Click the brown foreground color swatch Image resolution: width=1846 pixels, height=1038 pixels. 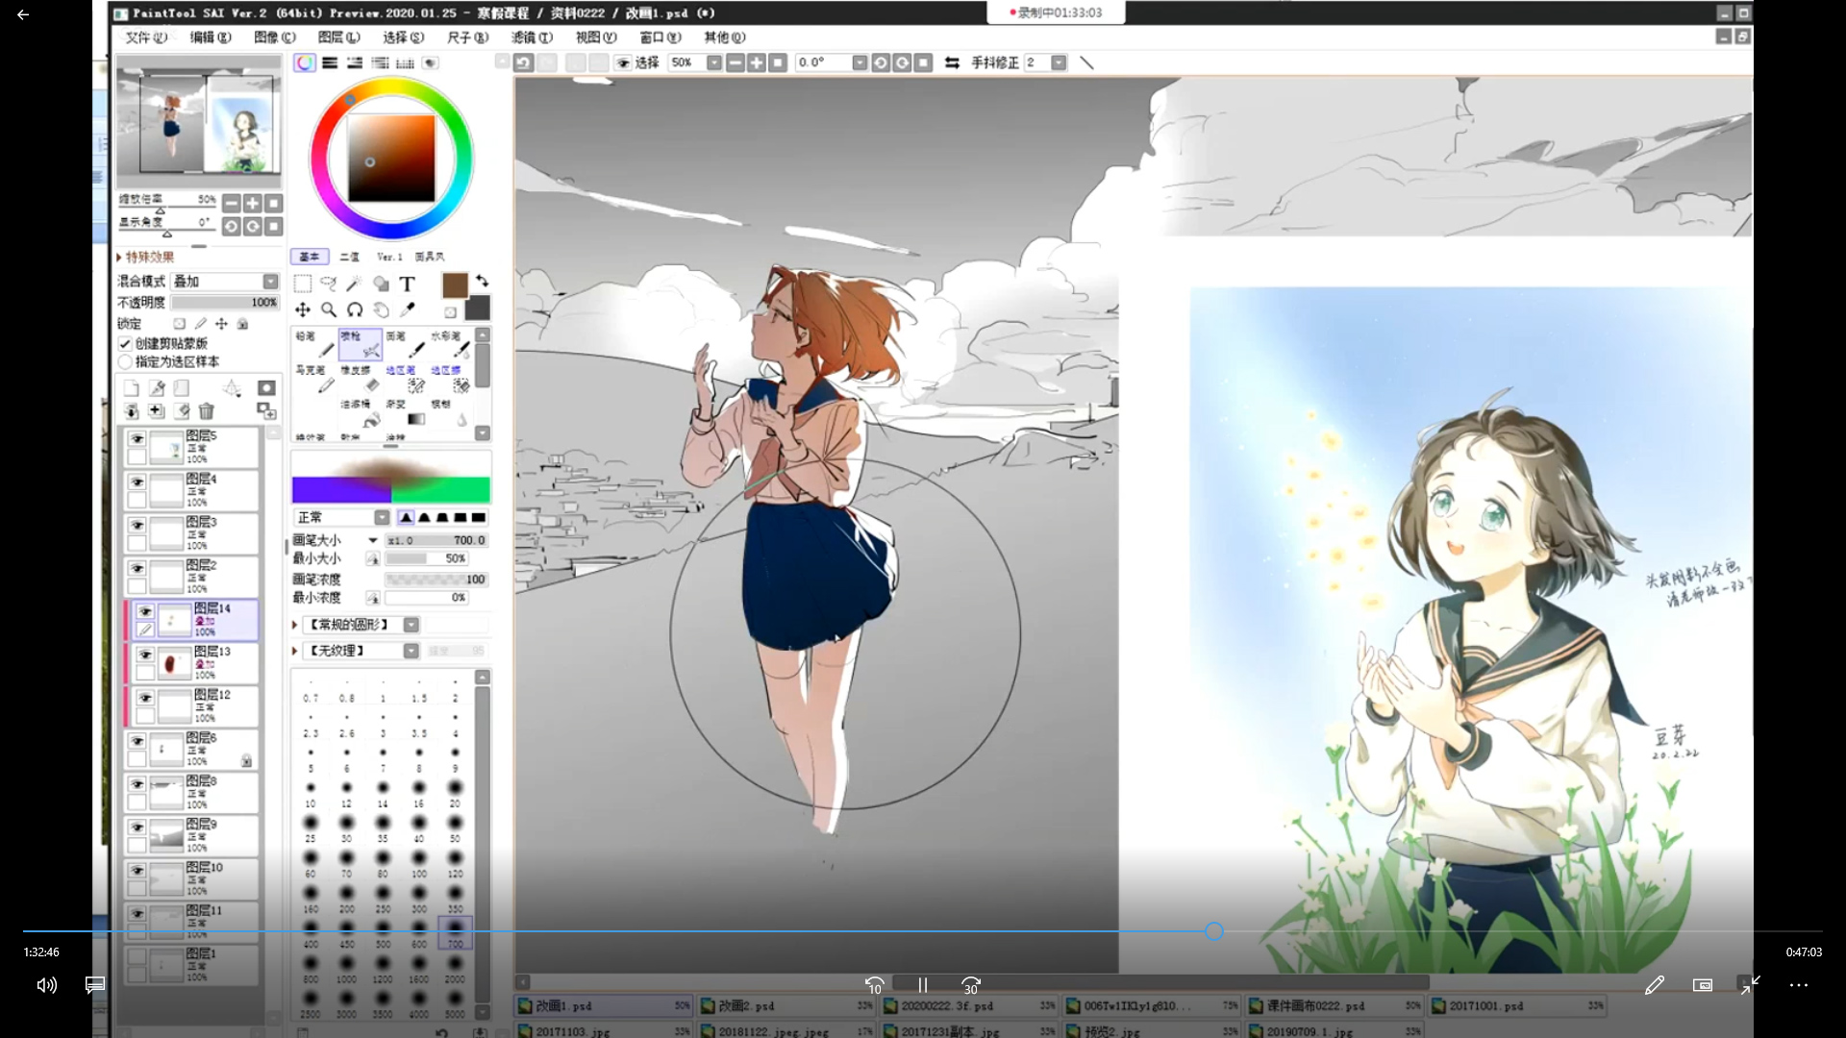(455, 284)
